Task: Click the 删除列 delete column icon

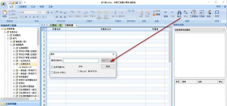Action: click(122, 14)
